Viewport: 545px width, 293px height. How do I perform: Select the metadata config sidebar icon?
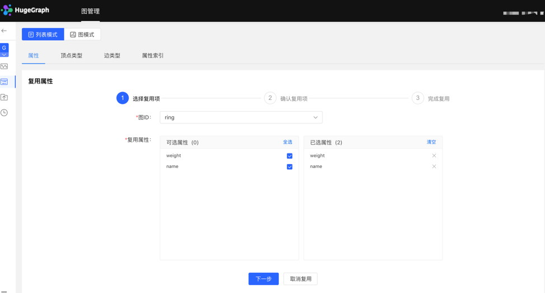(4, 82)
